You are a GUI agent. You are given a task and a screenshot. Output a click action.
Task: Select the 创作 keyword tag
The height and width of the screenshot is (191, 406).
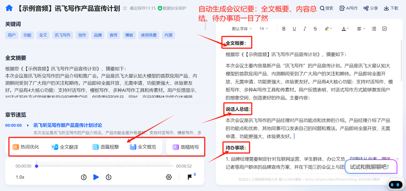click(82, 35)
